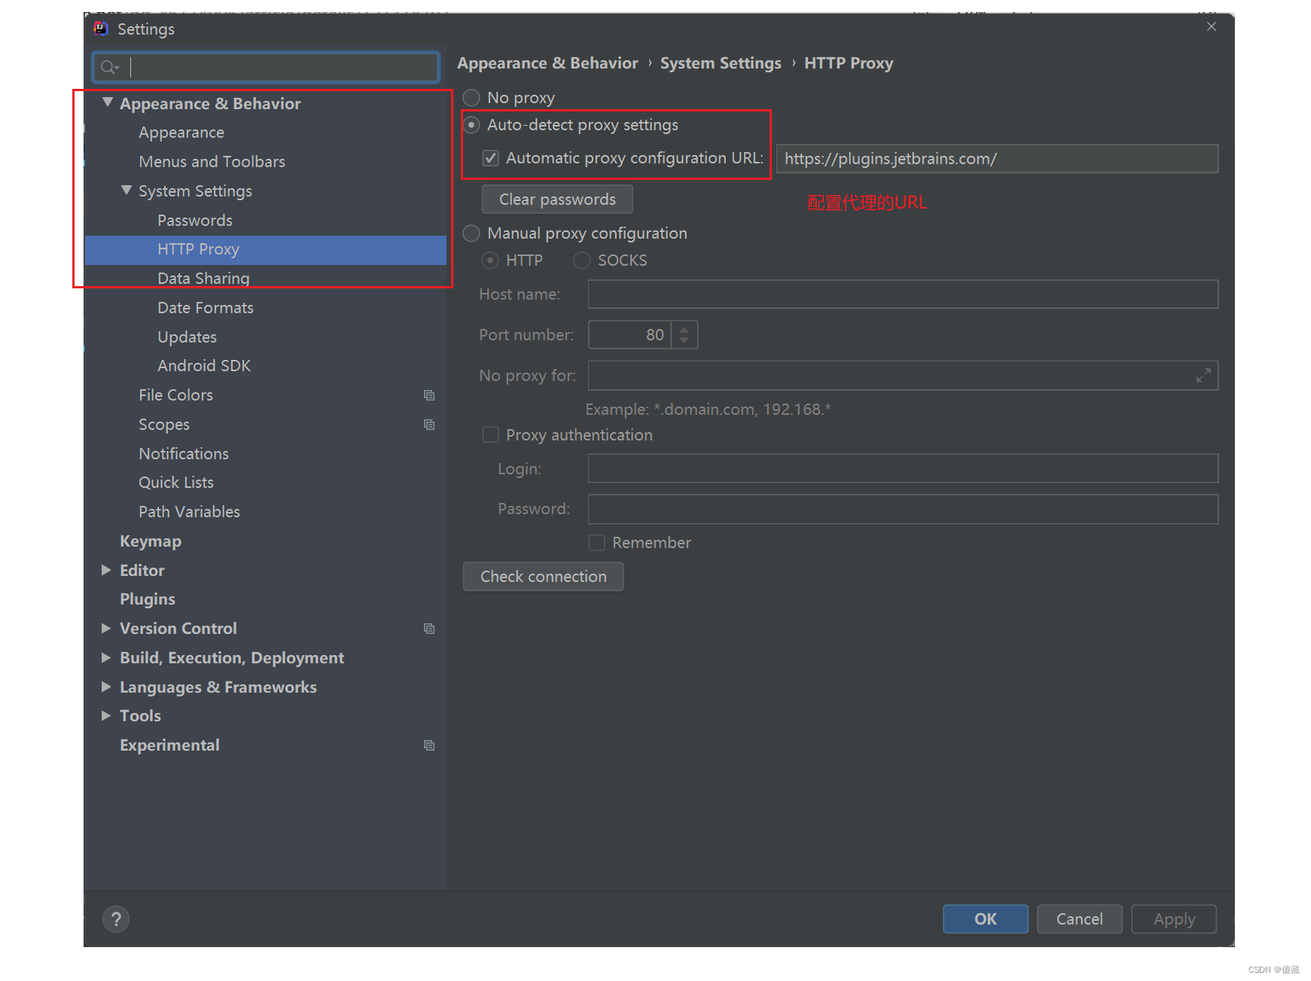Click the proxy configuration URL field
1311x981 pixels.
click(997, 159)
